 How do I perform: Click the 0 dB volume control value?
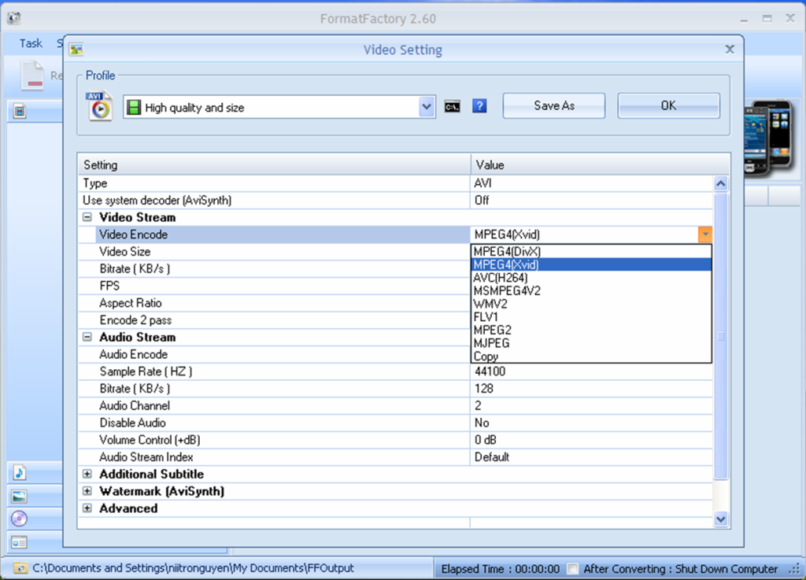click(485, 440)
